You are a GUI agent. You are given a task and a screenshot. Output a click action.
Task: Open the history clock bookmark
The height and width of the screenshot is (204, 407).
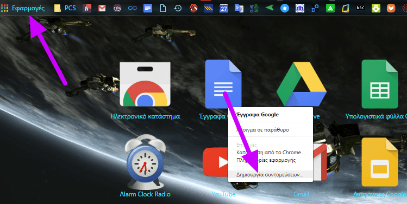coord(178,8)
